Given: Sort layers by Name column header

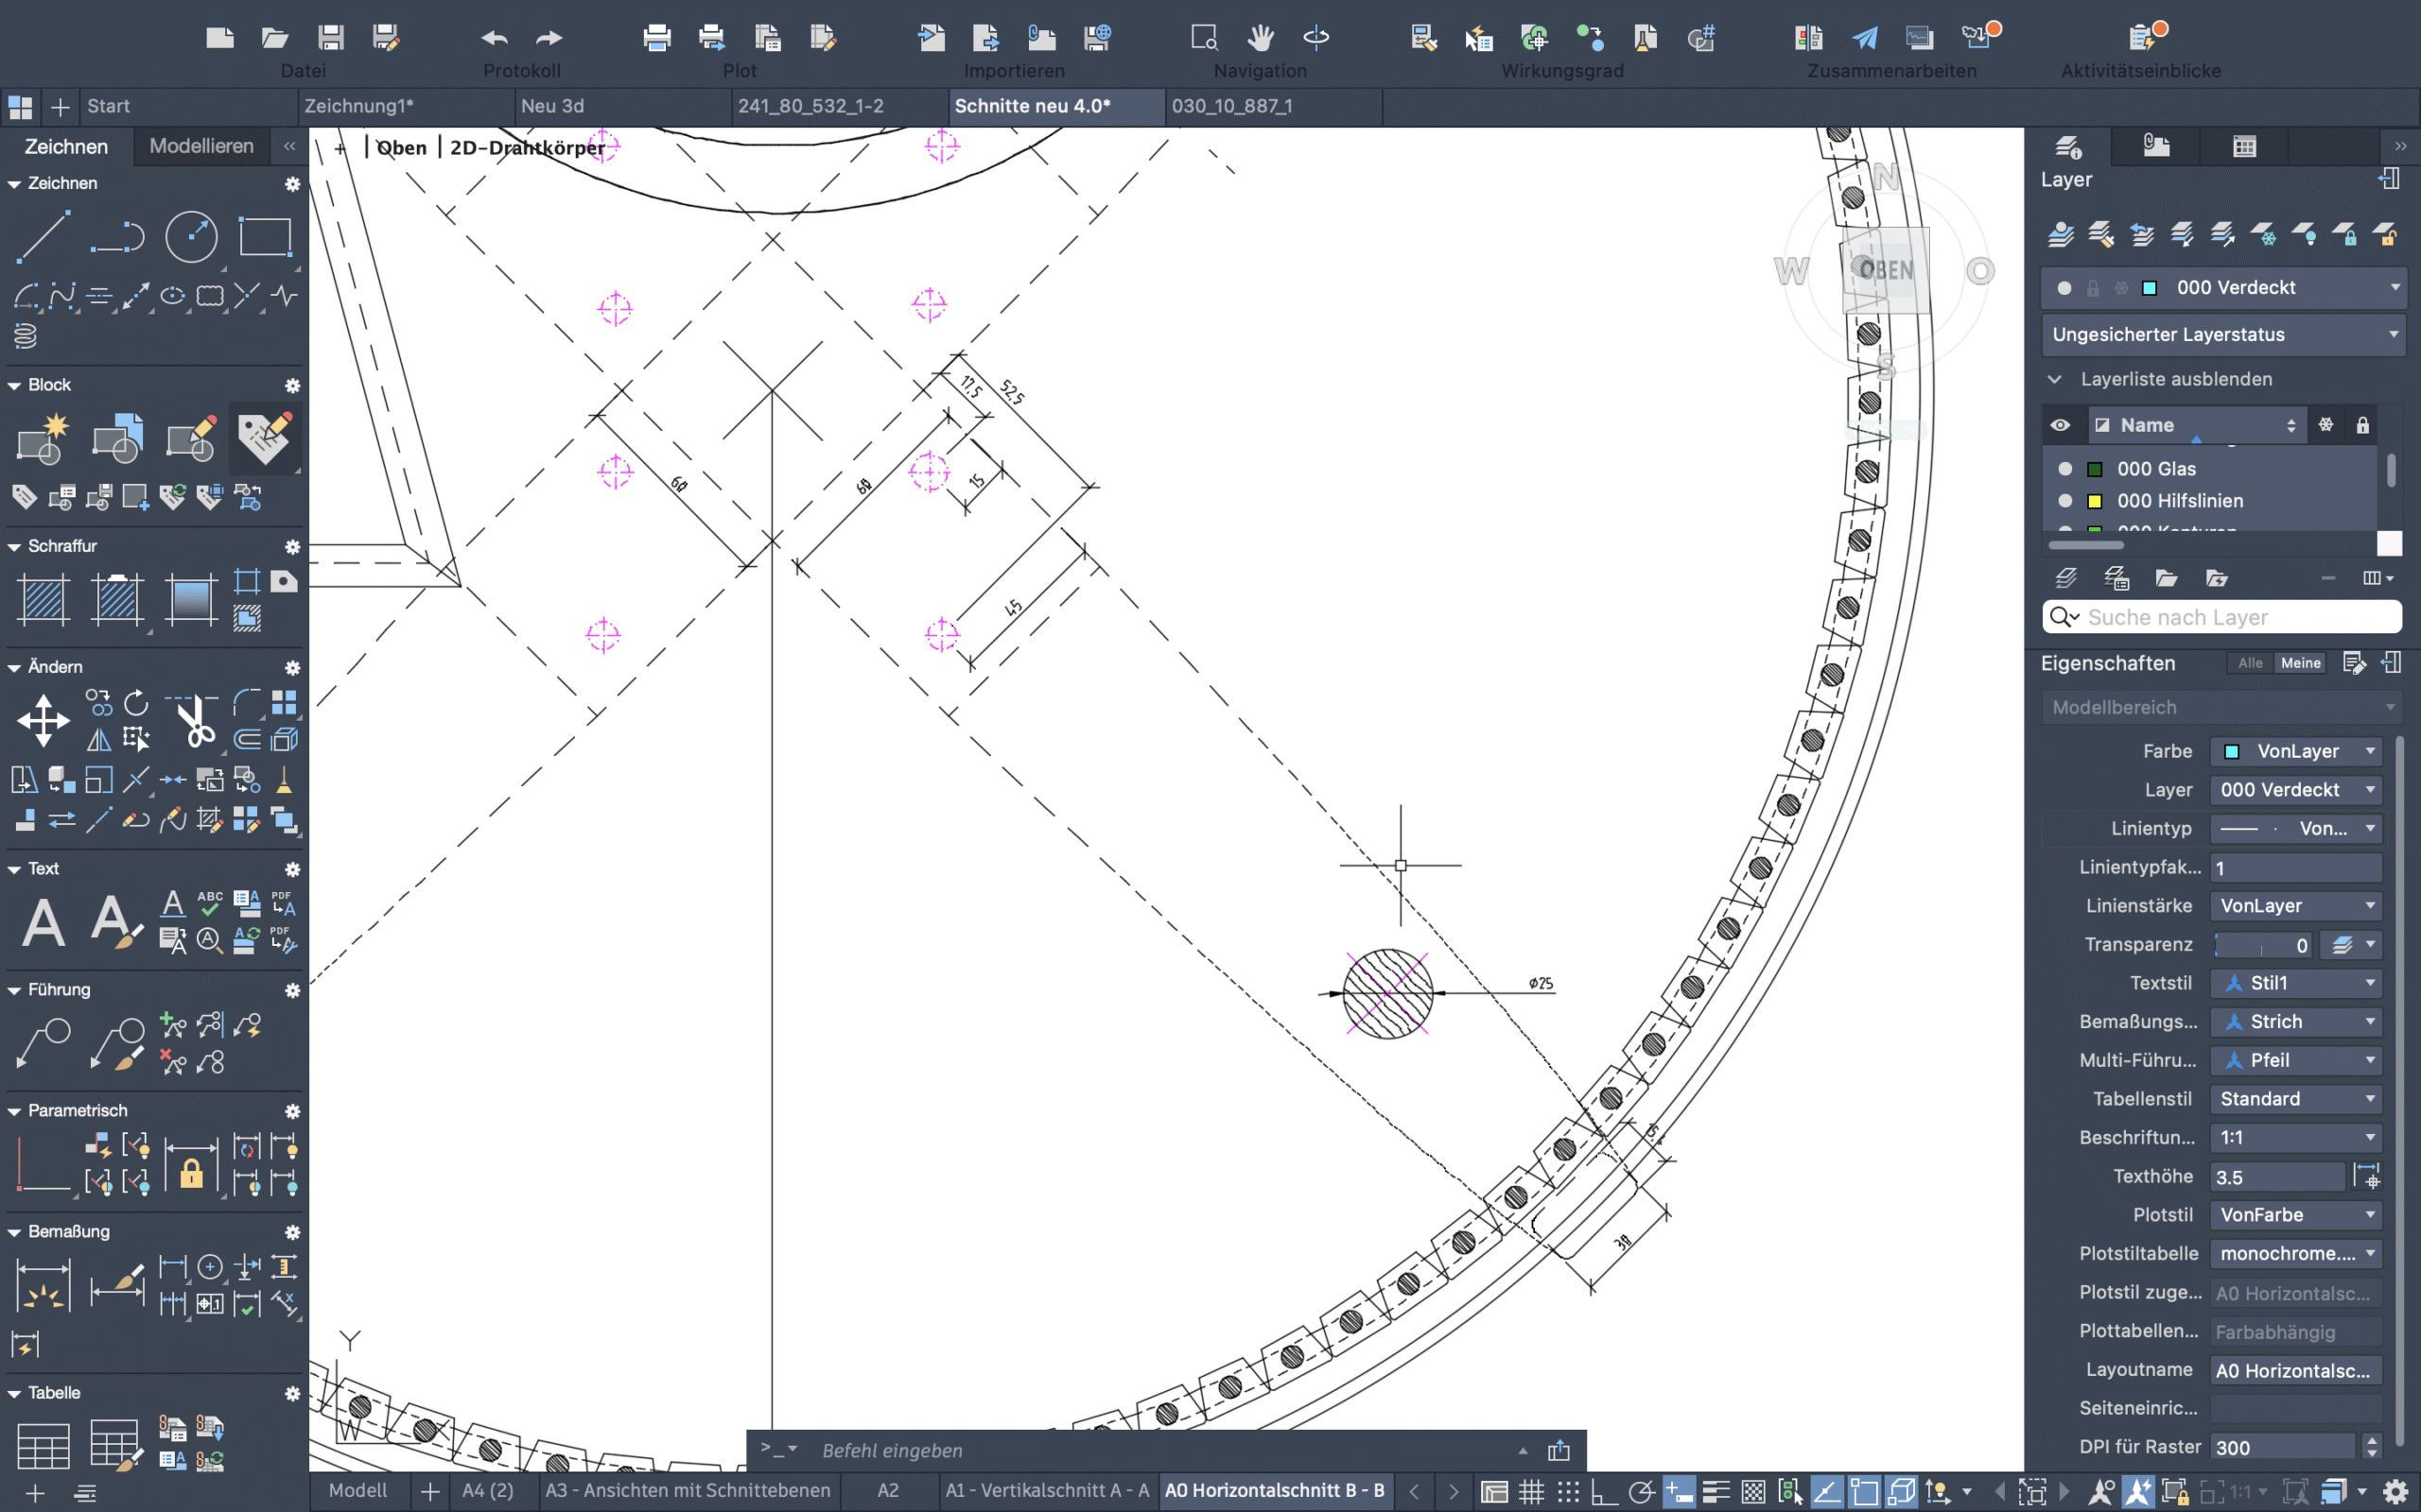Looking at the screenshot, I should (2196, 425).
